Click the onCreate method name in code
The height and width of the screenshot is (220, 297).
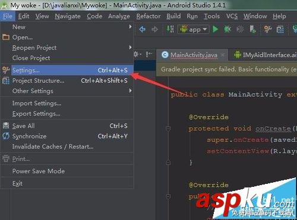273,129
